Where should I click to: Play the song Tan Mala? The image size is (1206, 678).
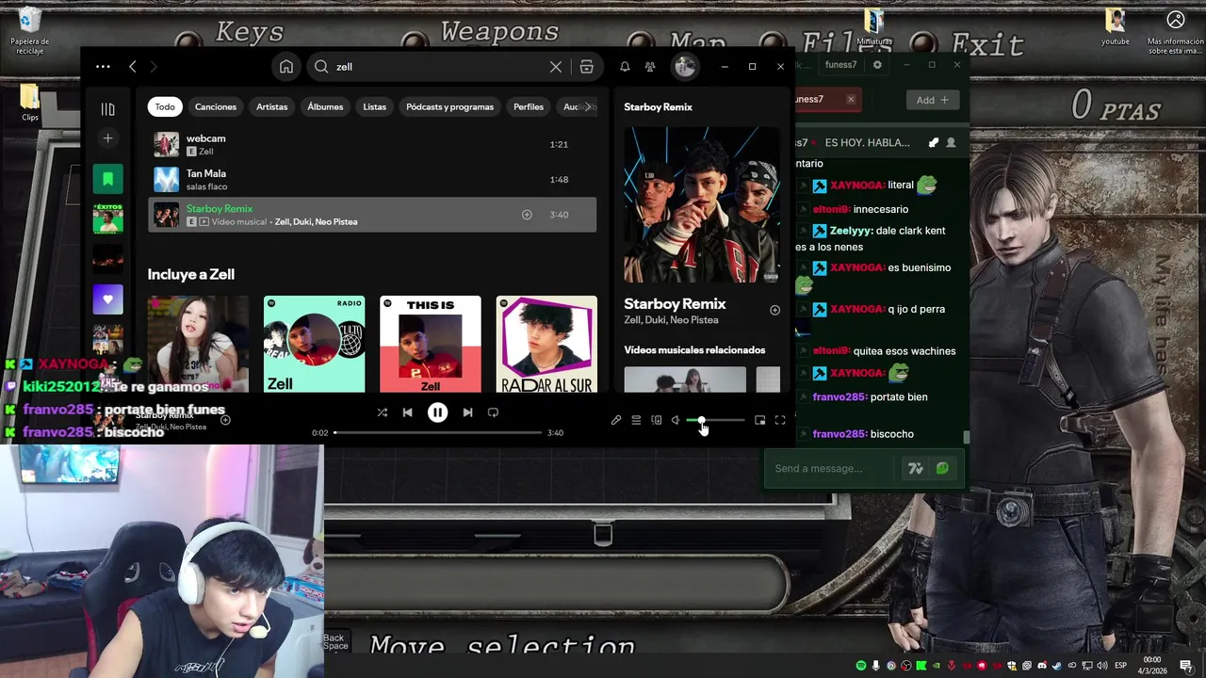(x=372, y=179)
